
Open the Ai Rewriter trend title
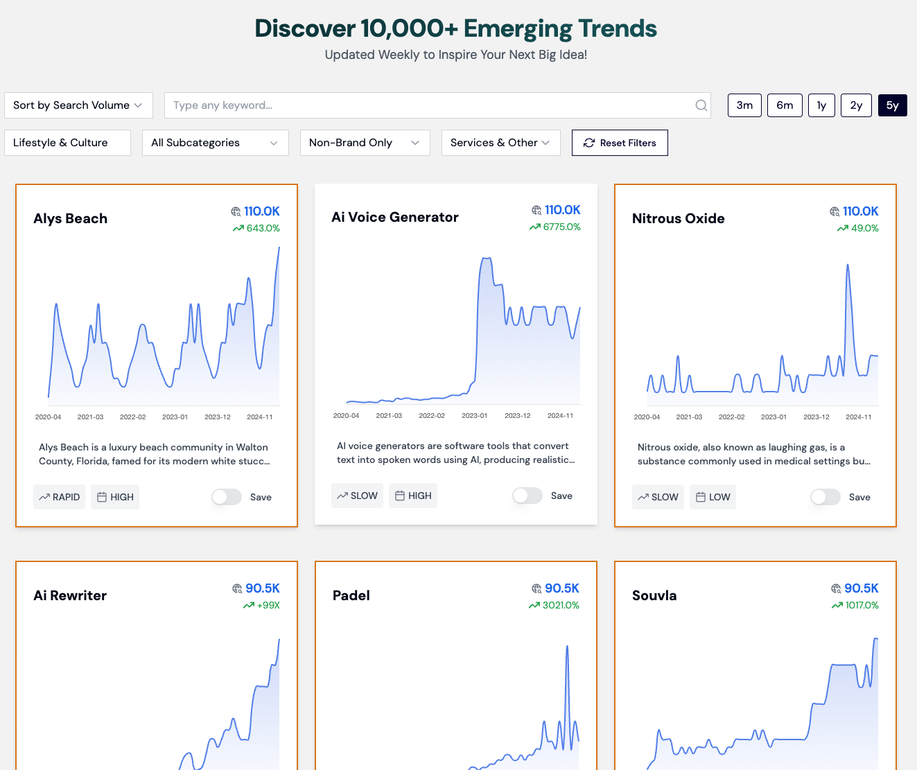[x=70, y=595]
